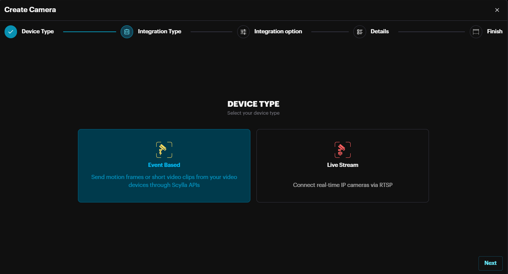Open the Integration option step label
Screen dimensions: 508x274
(278, 31)
